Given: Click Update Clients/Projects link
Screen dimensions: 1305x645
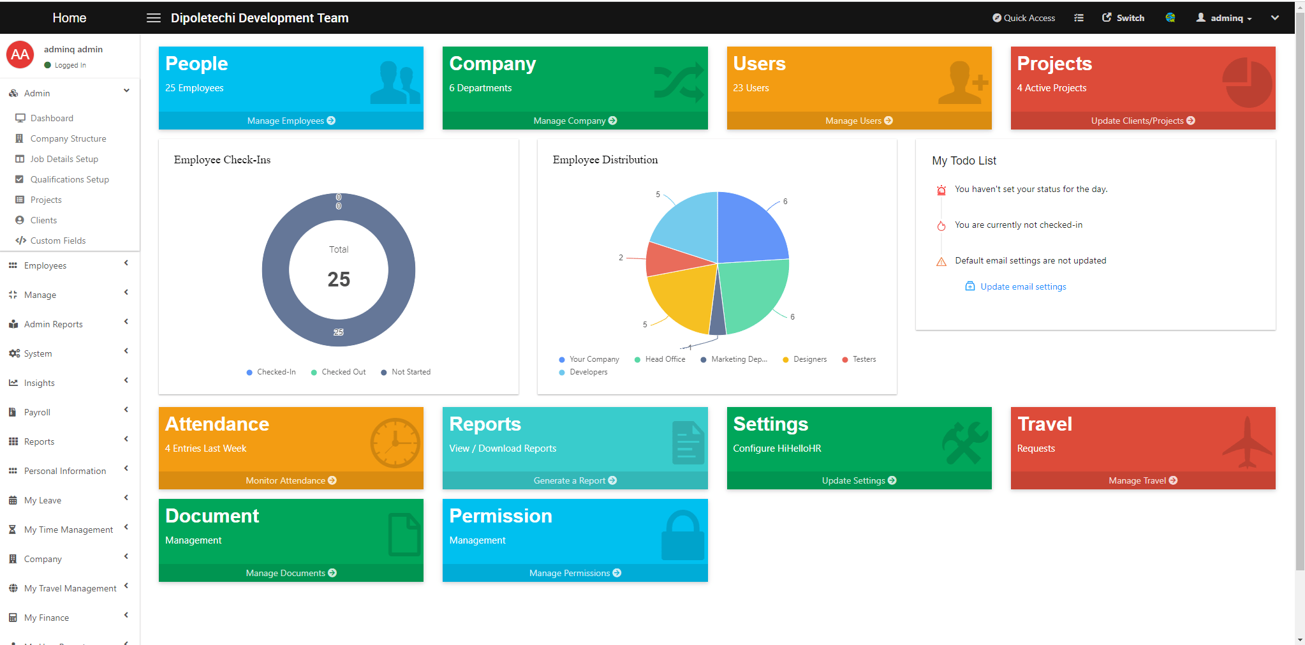Looking at the screenshot, I should pyautogui.click(x=1143, y=121).
